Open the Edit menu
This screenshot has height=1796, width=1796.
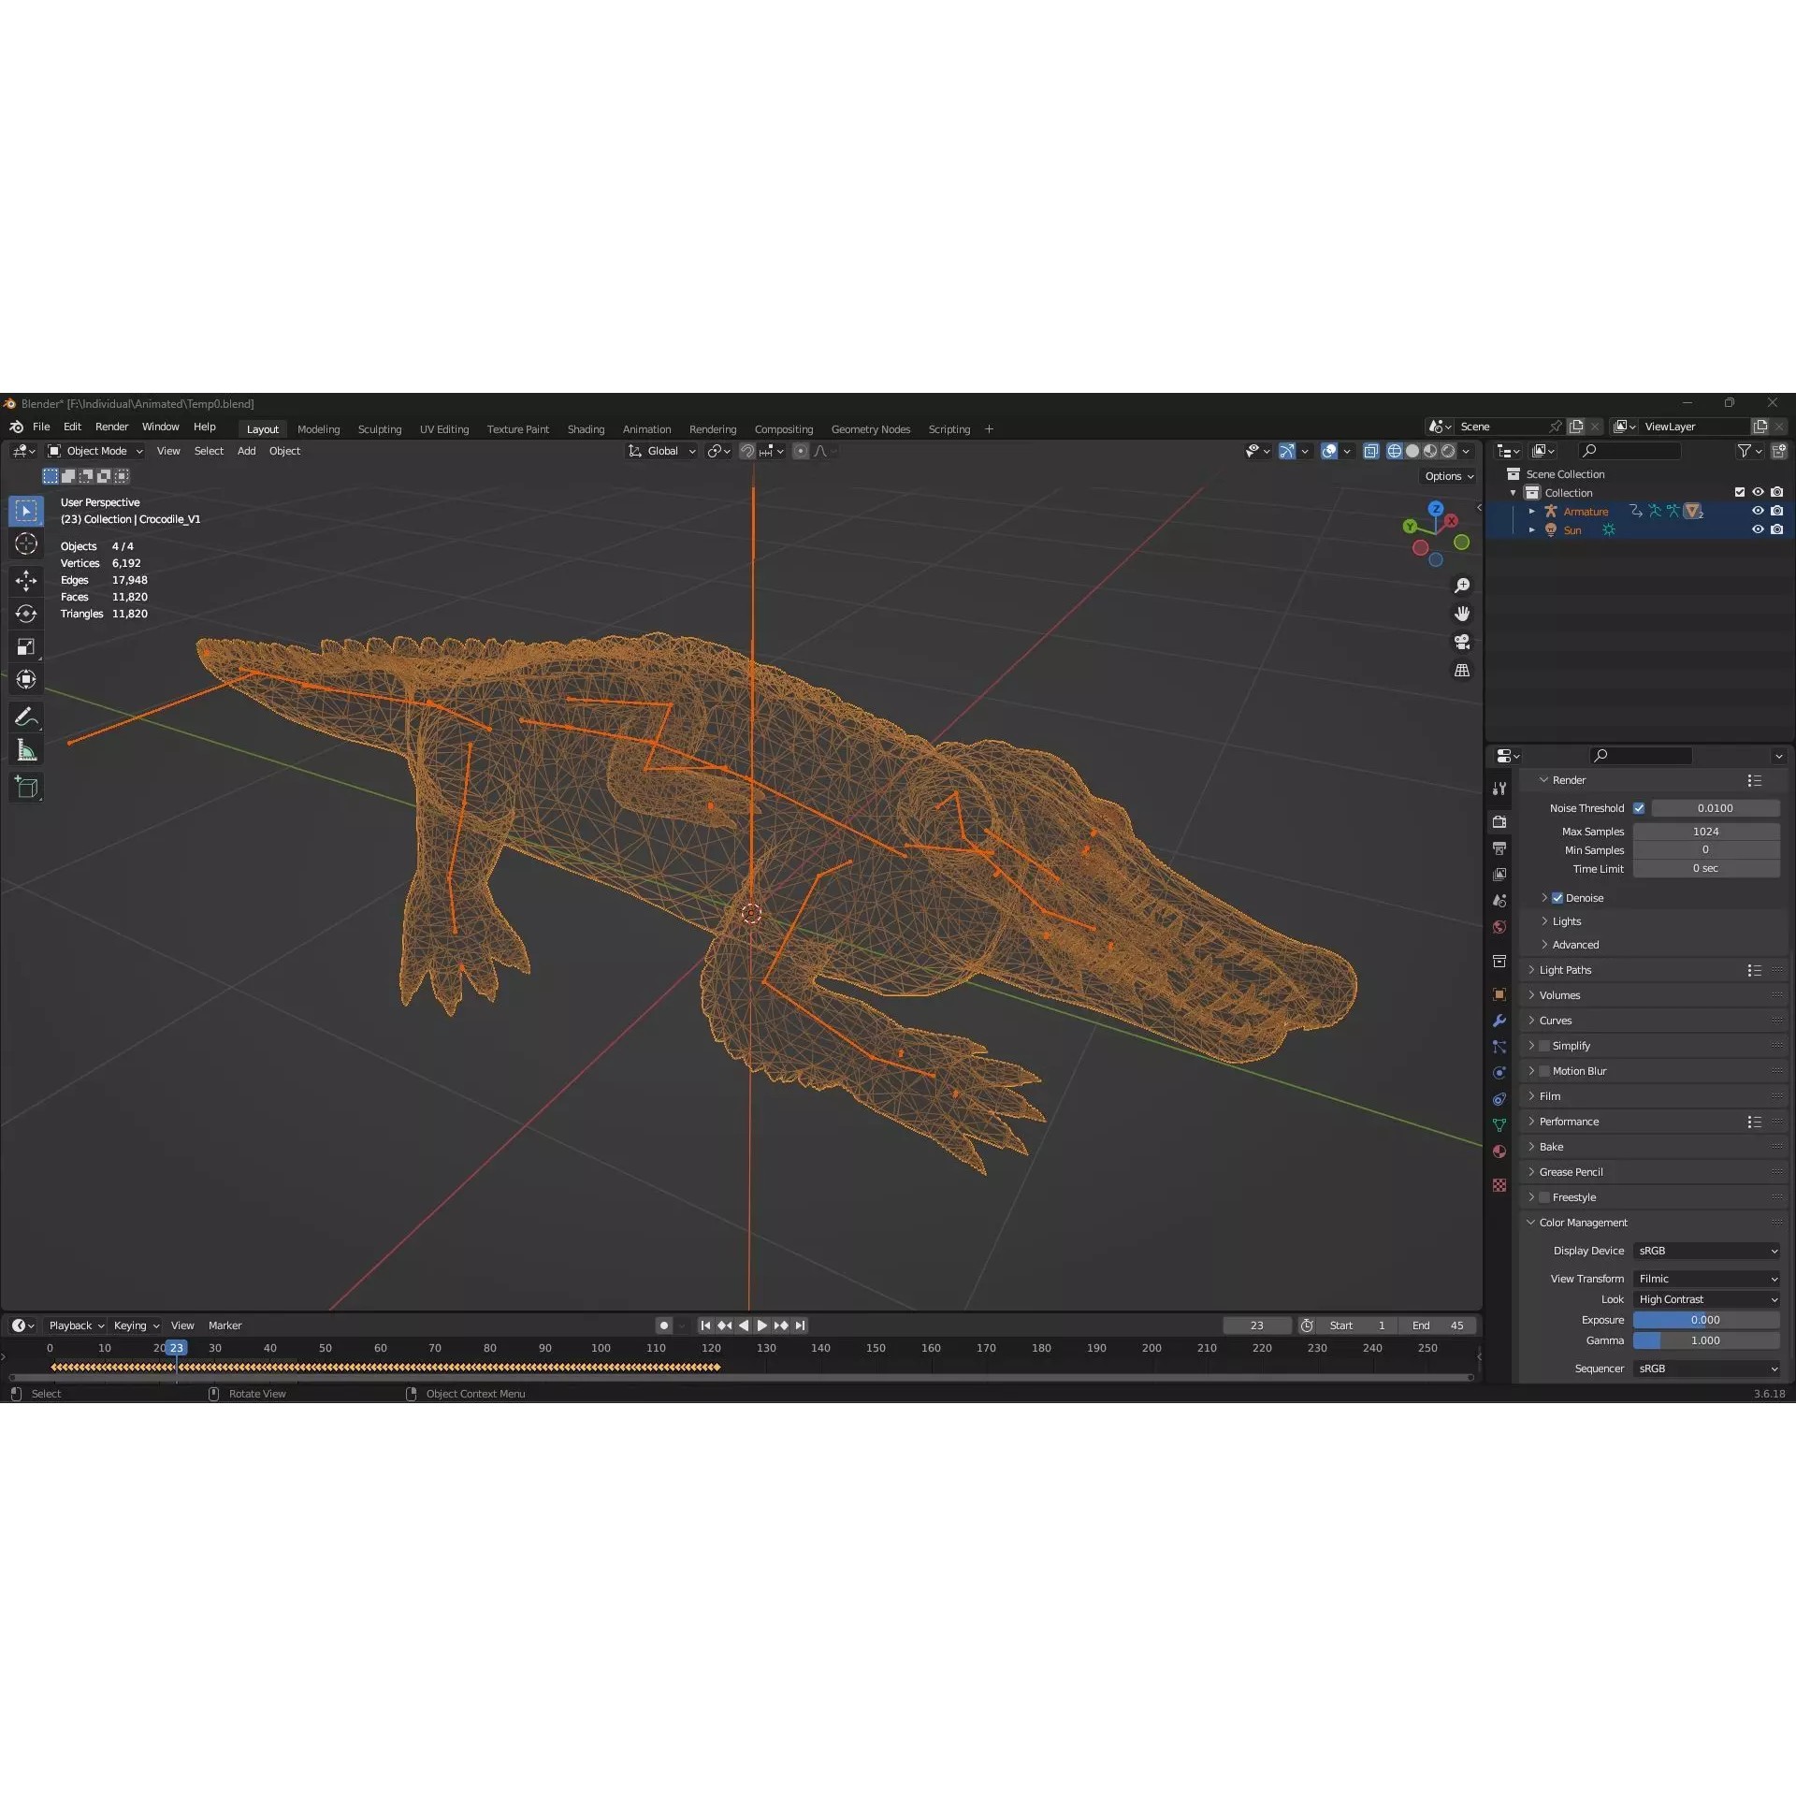(72, 427)
